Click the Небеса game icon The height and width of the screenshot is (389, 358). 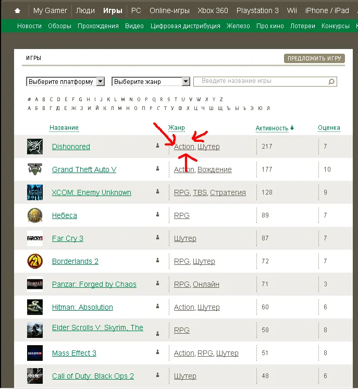[35, 215]
